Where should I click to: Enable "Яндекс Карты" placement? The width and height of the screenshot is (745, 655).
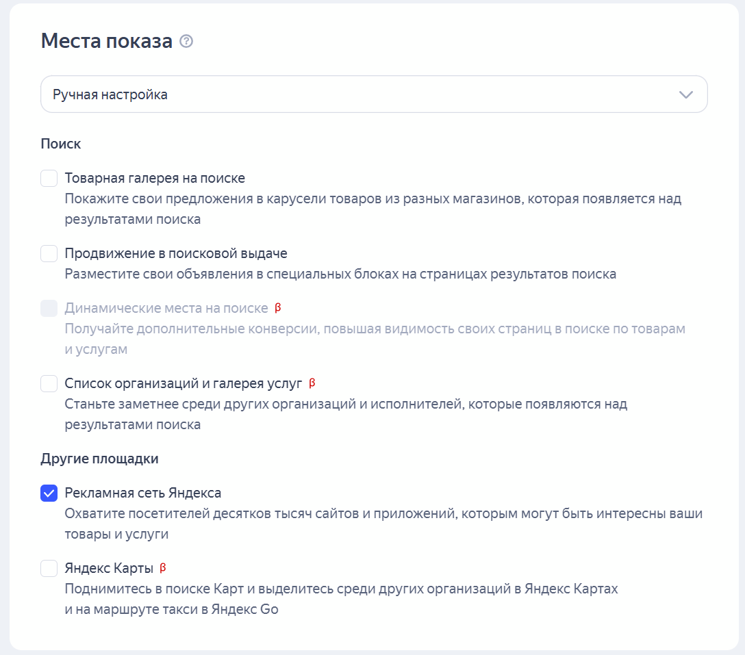tap(49, 568)
